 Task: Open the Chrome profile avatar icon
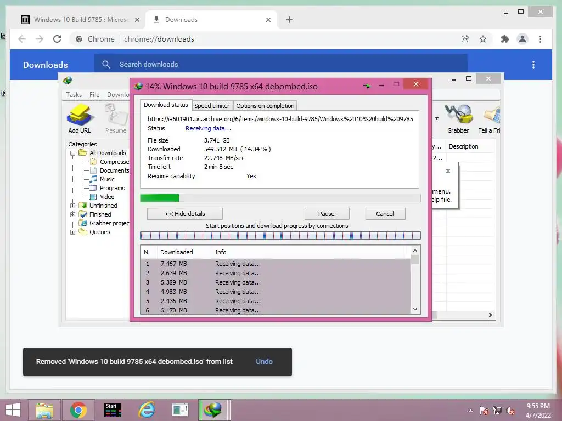point(522,39)
